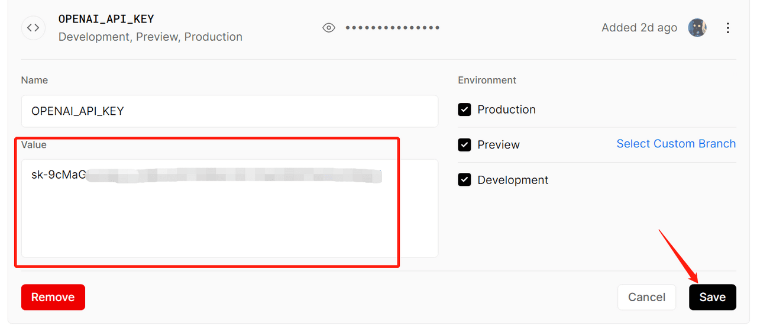Save the environment variable changes
757x332 pixels.
[712, 297]
